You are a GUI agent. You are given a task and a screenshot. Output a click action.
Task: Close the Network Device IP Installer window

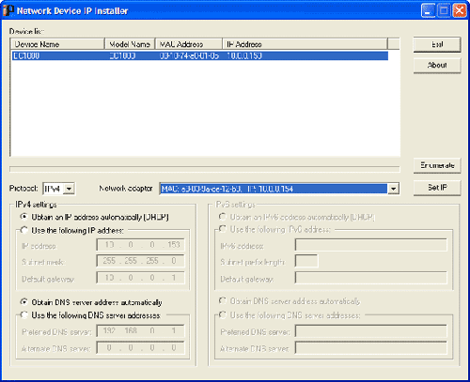[x=460, y=10]
